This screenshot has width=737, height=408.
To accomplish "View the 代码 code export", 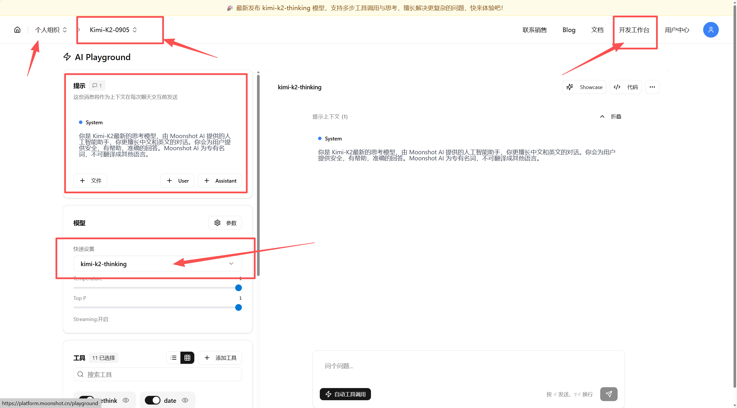I will [625, 87].
